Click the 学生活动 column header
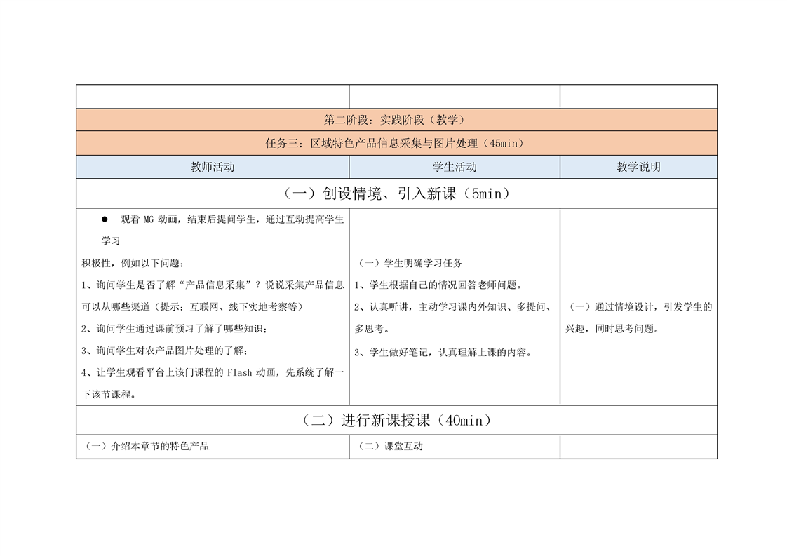787x556 pixels. click(x=454, y=167)
